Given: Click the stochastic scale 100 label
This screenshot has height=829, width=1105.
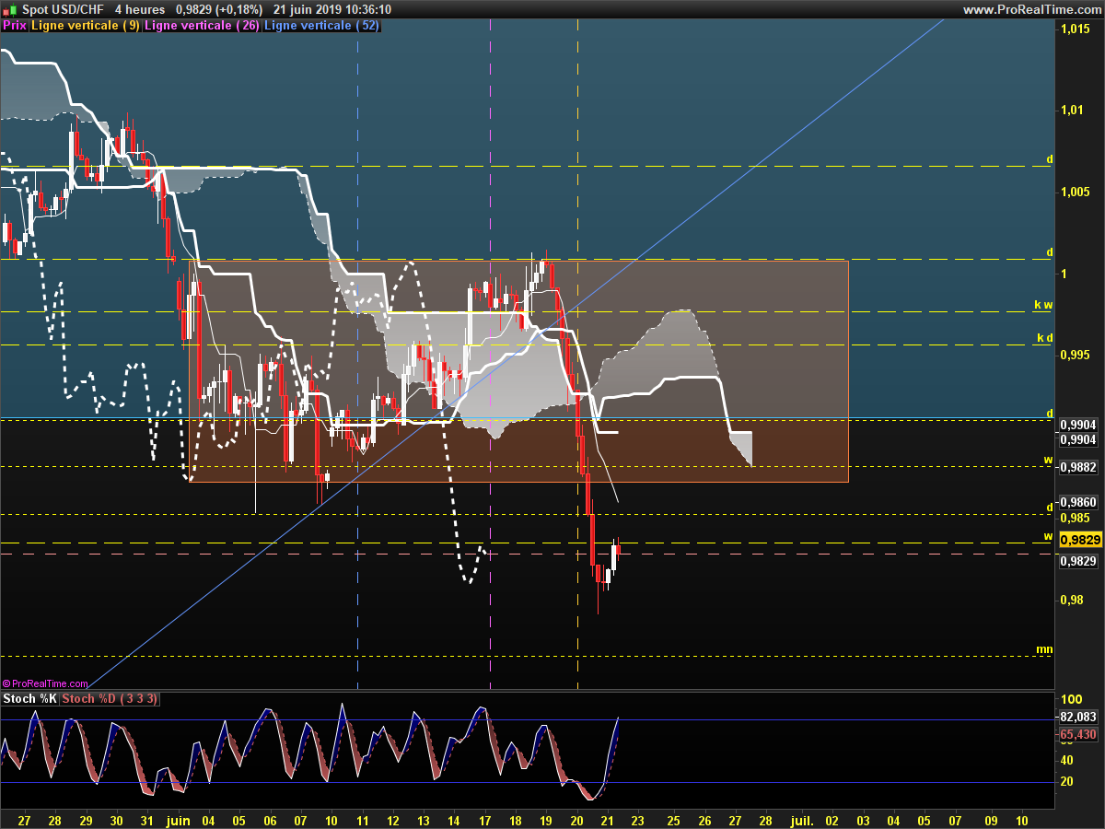Looking at the screenshot, I should (x=1071, y=701).
